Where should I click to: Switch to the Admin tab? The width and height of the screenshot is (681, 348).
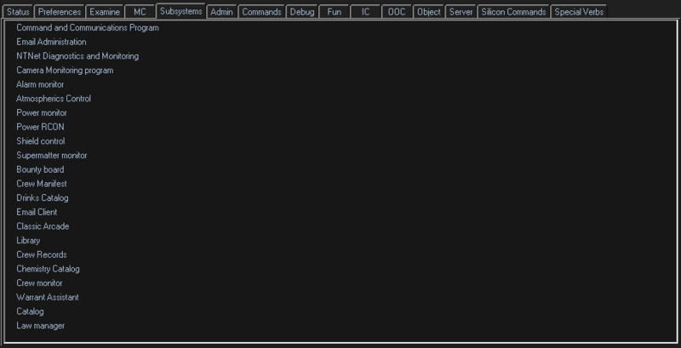221,12
